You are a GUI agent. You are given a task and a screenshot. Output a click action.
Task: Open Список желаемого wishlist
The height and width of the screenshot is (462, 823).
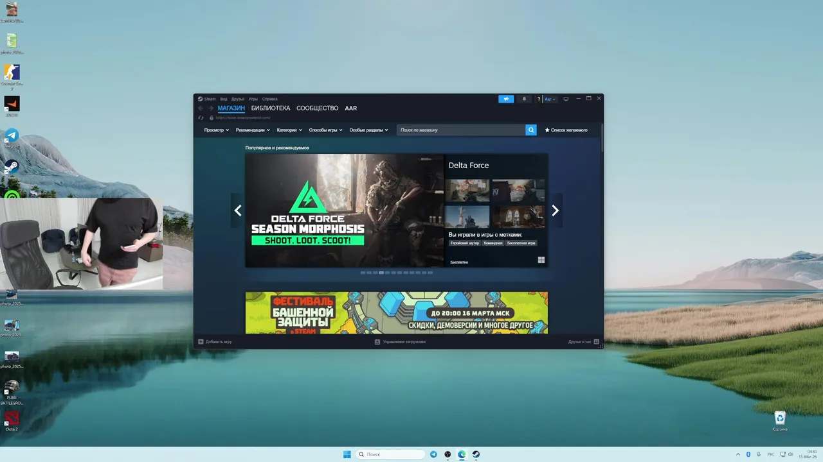(x=566, y=130)
